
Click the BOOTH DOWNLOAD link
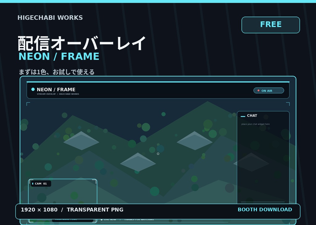click(x=265, y=210)
